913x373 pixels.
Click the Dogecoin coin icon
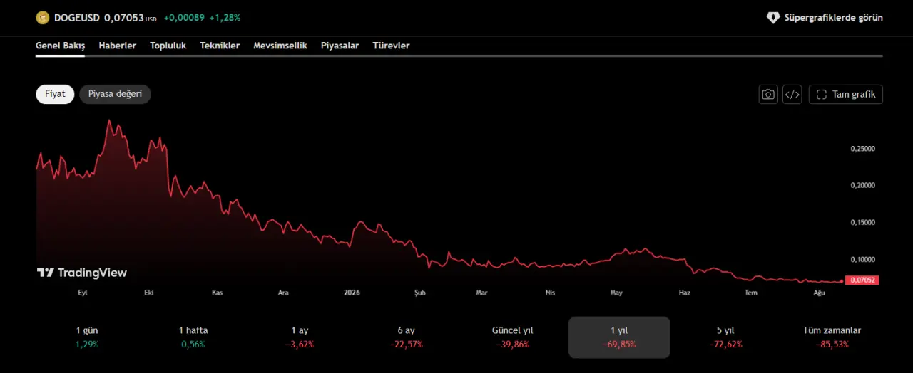[42, 18]
